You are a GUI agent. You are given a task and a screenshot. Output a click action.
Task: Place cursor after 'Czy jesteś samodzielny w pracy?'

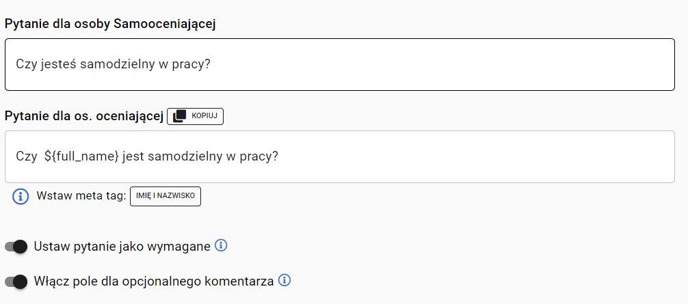click(x=212, y=64)
